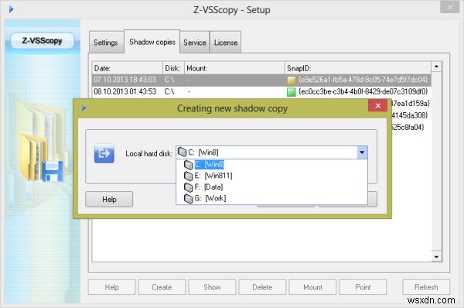Click the Create button

[162, 287]
